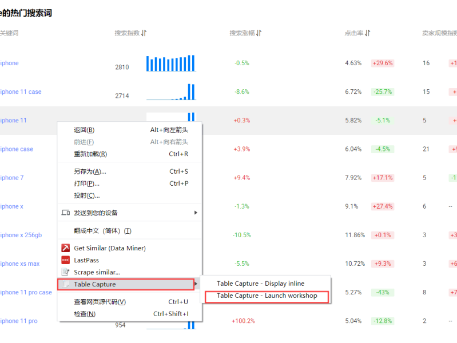Click the +9.4% search growth value
457x343 pixels.
241,178
